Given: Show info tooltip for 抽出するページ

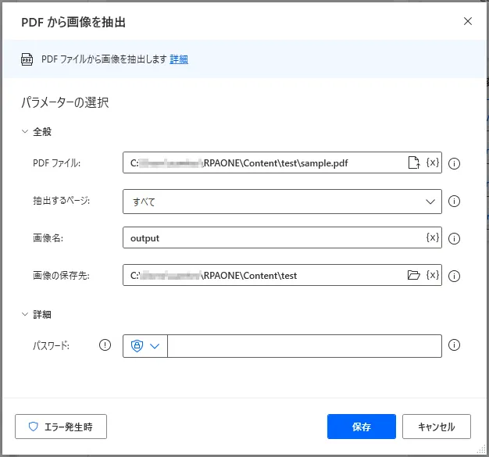Looking at the screenshot, I should [x=455, y=201].
